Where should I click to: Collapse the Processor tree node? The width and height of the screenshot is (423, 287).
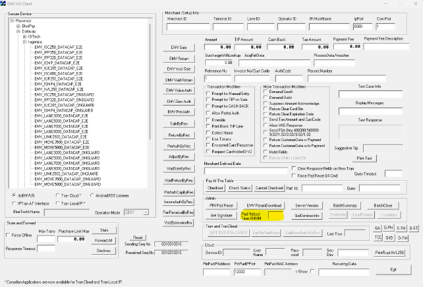(12, 21)
